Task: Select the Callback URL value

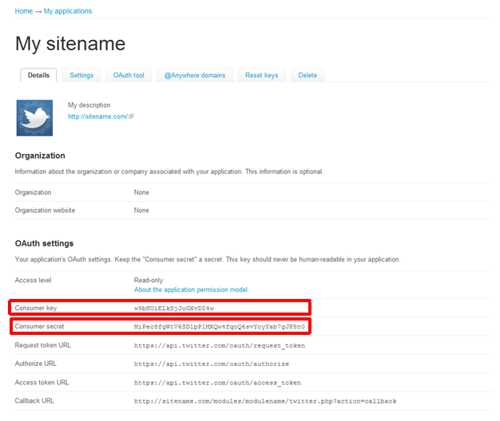Action: [x=265, y=401]
